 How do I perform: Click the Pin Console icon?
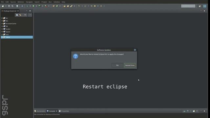click(184, 111)
